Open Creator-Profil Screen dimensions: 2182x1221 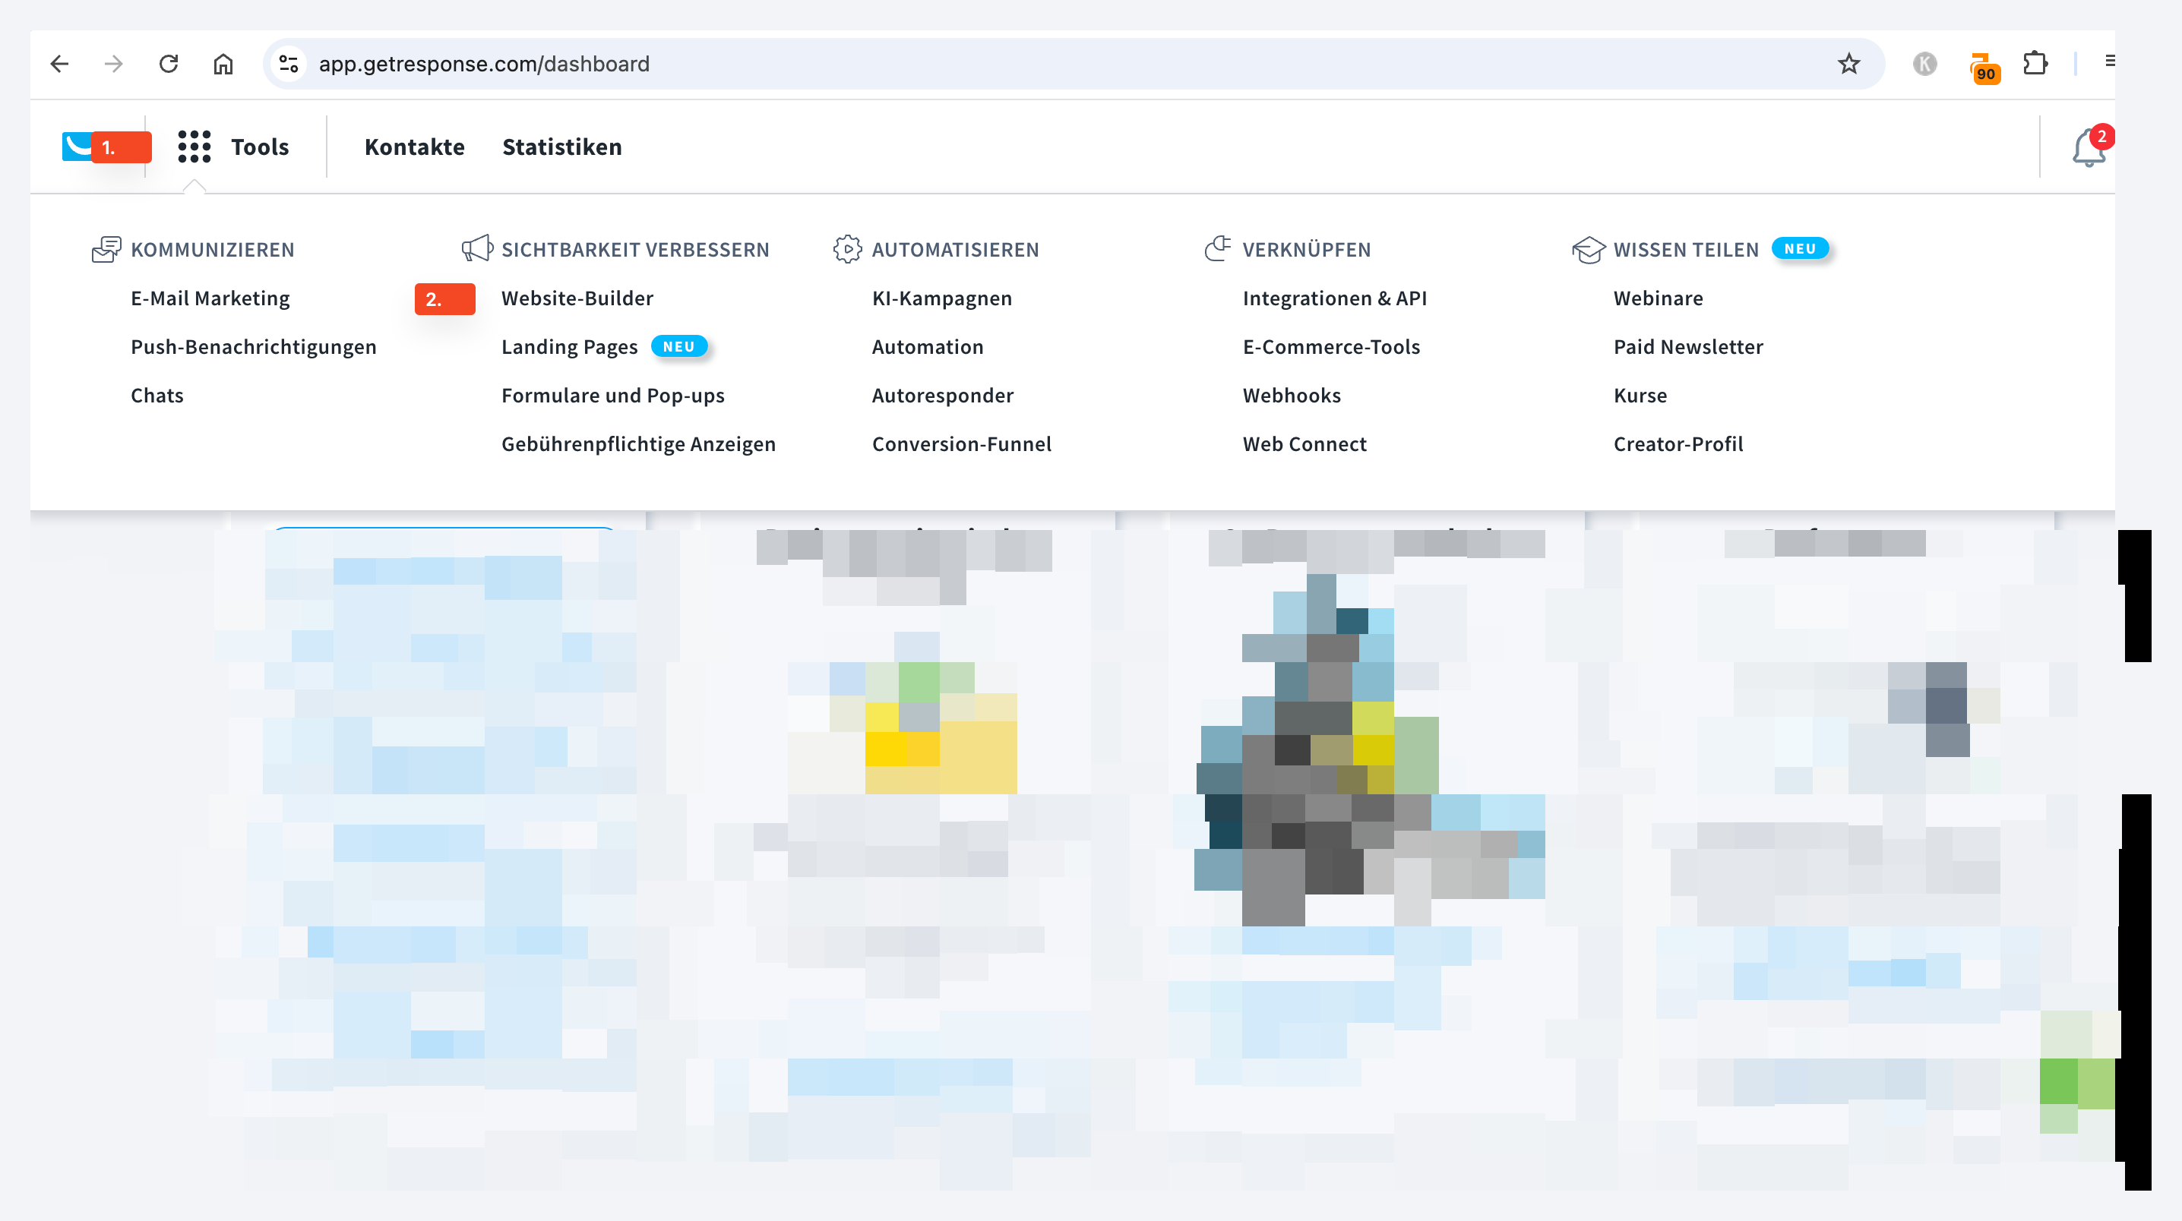point(1678,443)
